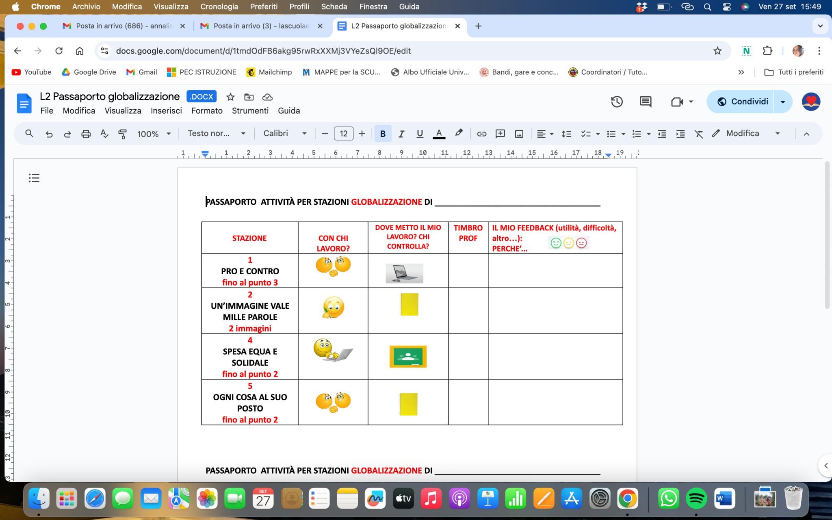Open the Inserisci menu

tap(166, 110)
